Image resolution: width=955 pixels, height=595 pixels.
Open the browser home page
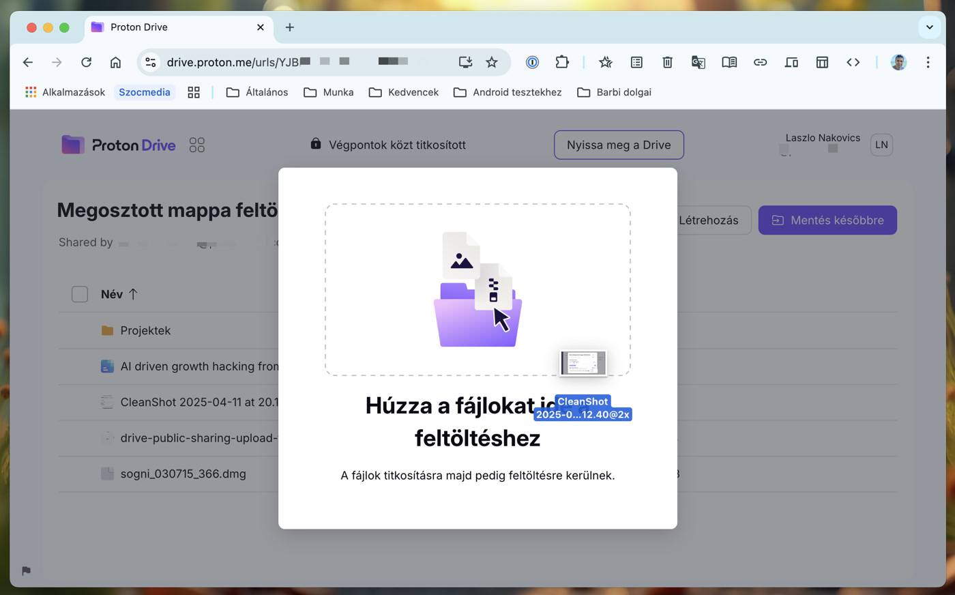[x=115, y=62]
